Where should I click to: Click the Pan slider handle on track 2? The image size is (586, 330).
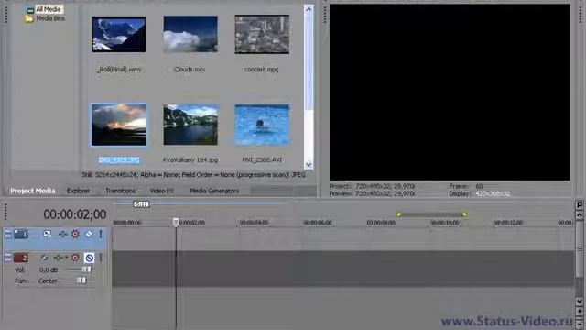pos(81,280)
